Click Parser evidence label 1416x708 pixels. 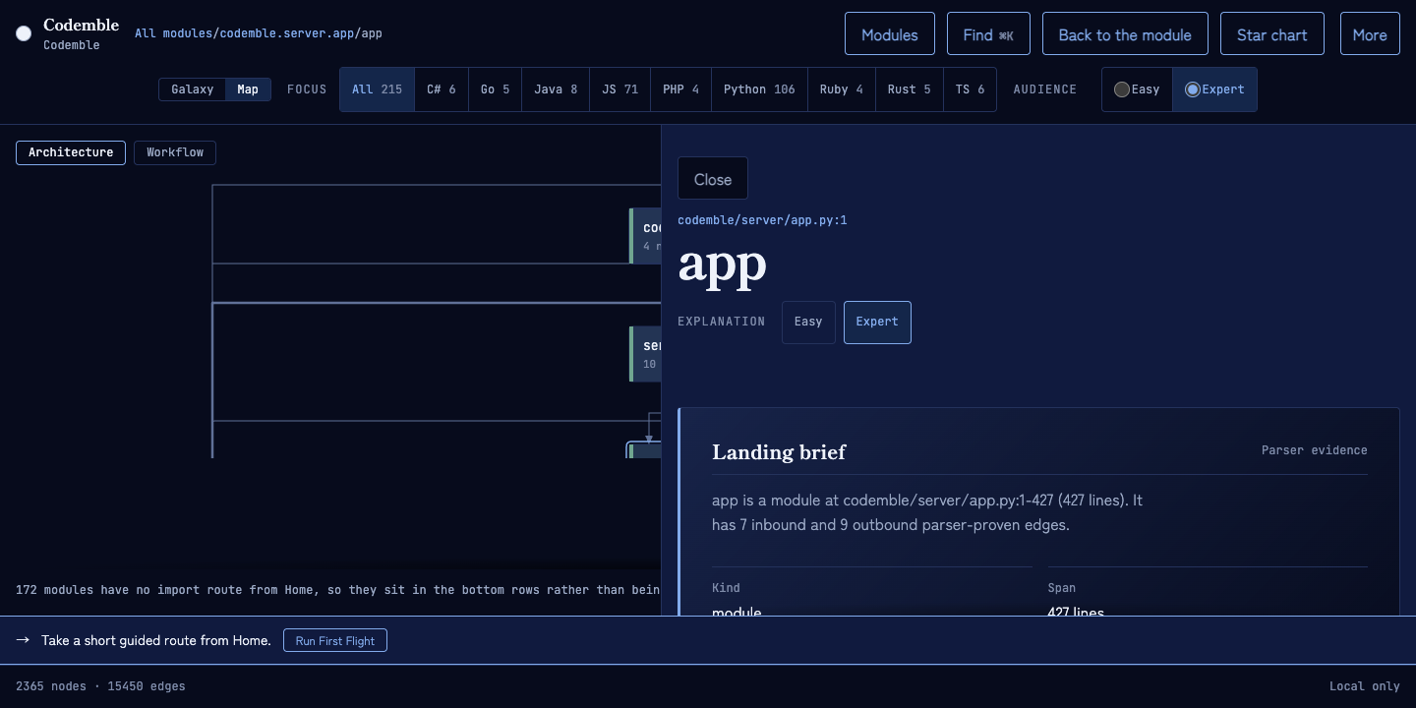(x=1314, y=450)
